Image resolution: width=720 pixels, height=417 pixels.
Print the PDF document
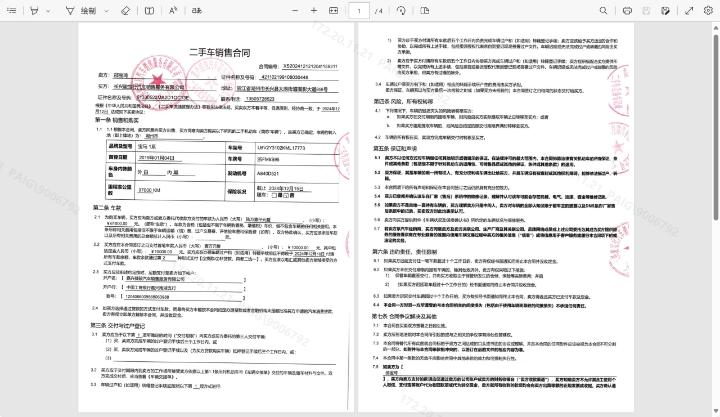pyautogui.click(x=628, y=11)
